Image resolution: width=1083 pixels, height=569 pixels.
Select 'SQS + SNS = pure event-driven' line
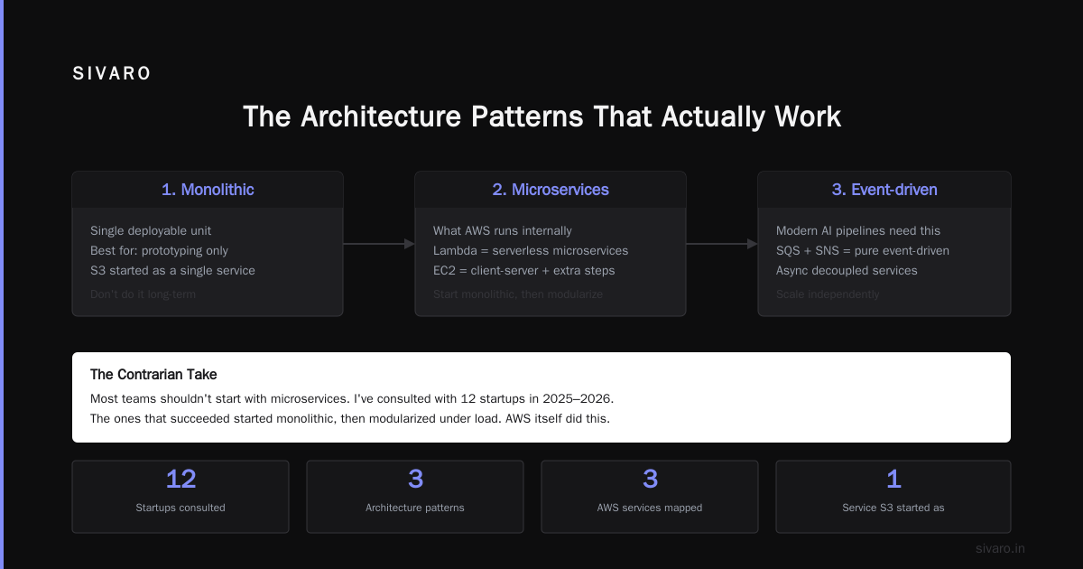[x=863, y=250]
